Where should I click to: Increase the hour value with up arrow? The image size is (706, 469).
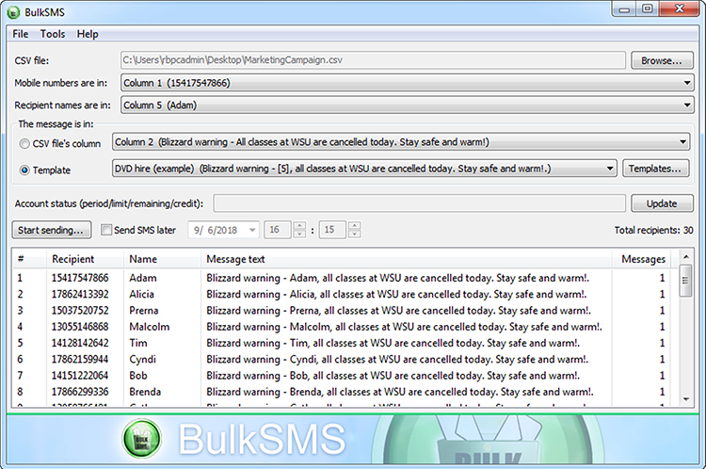[299, 225]
